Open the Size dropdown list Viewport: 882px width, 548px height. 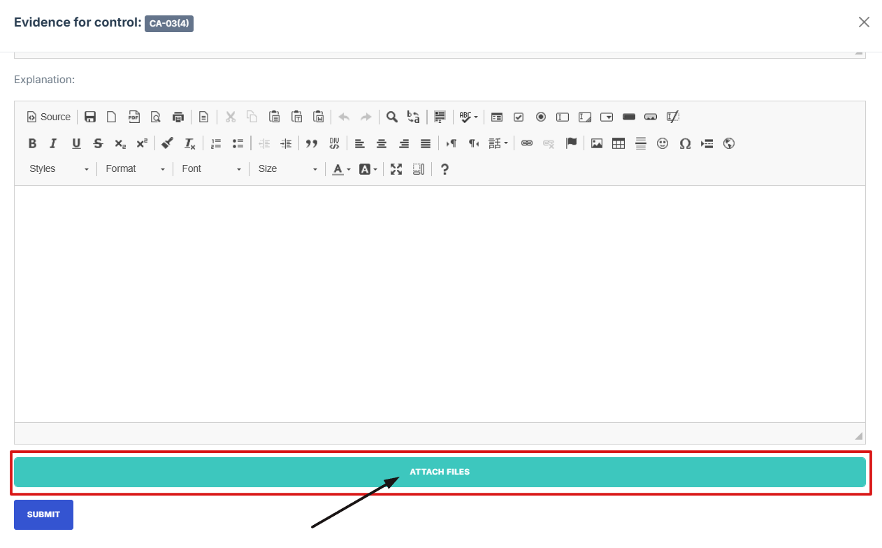tap(287, 169)
